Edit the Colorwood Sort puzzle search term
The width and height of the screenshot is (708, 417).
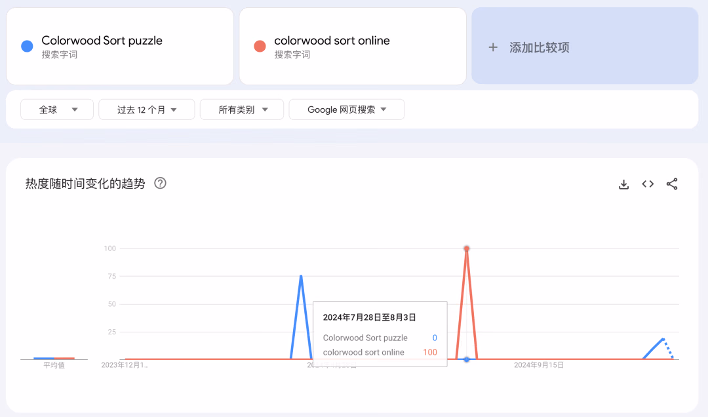102,40
